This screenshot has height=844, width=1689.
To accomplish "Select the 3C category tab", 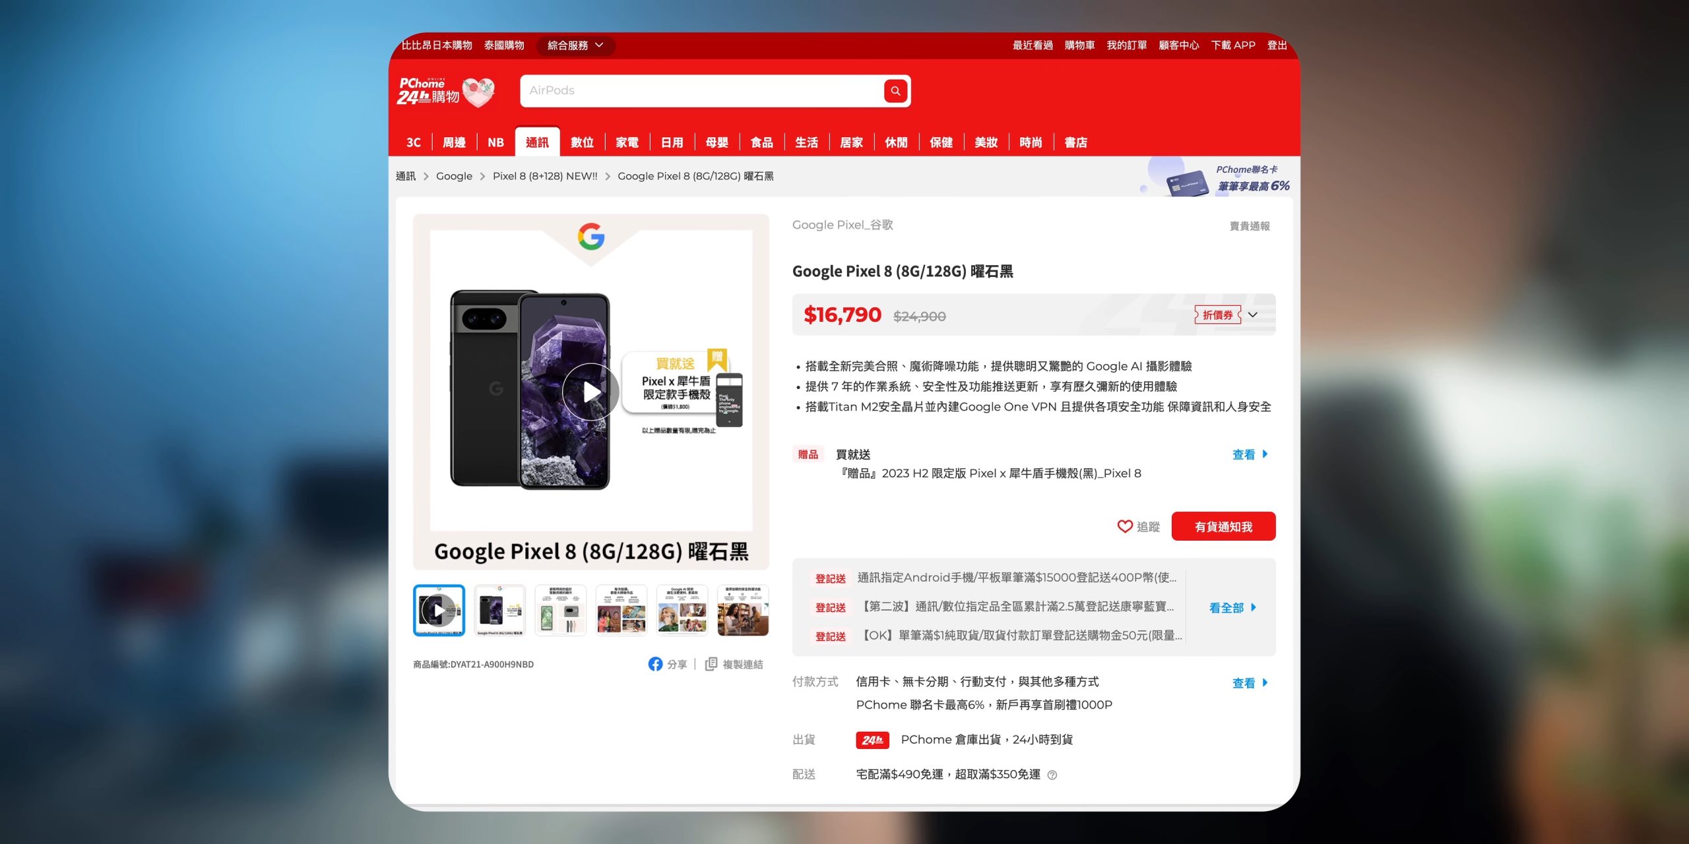I will (x=414, y=142).
